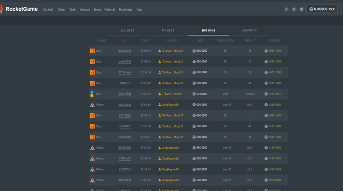Viewport: 343px width, 191px height.
Task: Open the settings gear icon
Action: coord(301,9)
